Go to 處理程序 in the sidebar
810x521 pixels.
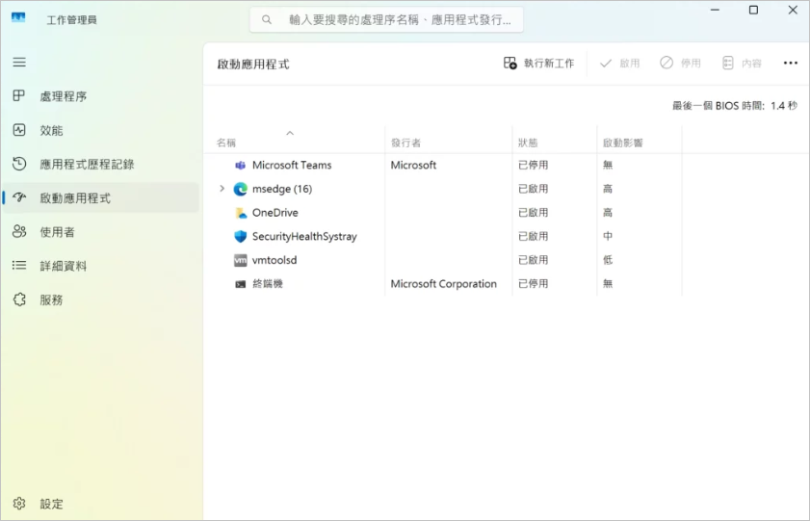click(x=101, y=96)
